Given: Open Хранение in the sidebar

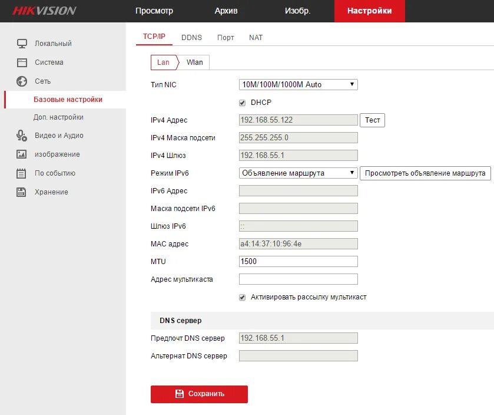Looking at the screenshot, I should coord(51,192).
